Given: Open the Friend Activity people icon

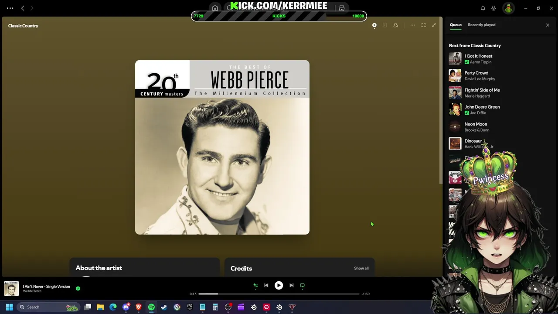Looking at the screenshot, I should (493, 8).
